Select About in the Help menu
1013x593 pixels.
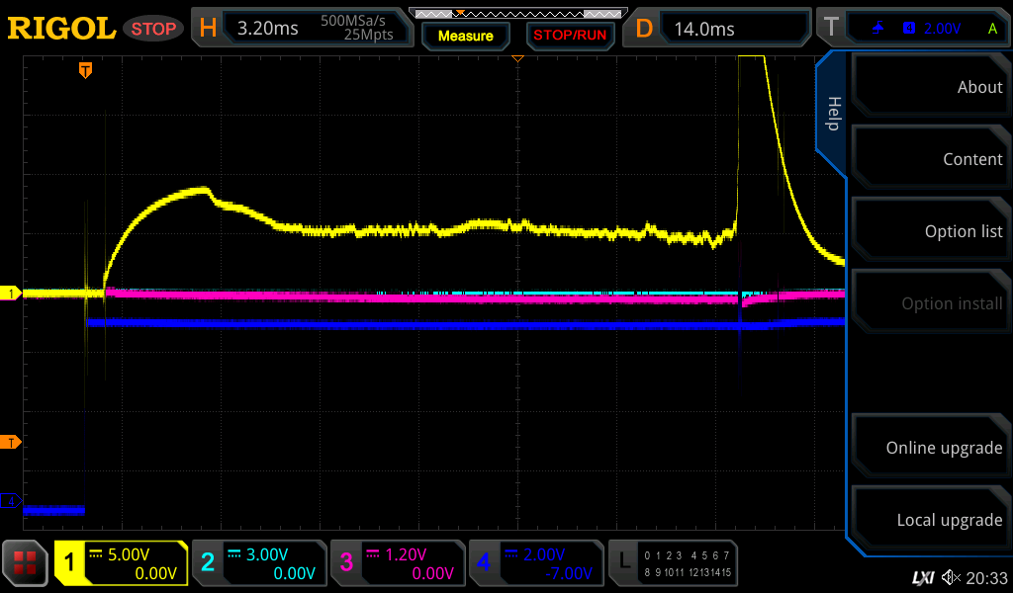(x=930, y=87)
